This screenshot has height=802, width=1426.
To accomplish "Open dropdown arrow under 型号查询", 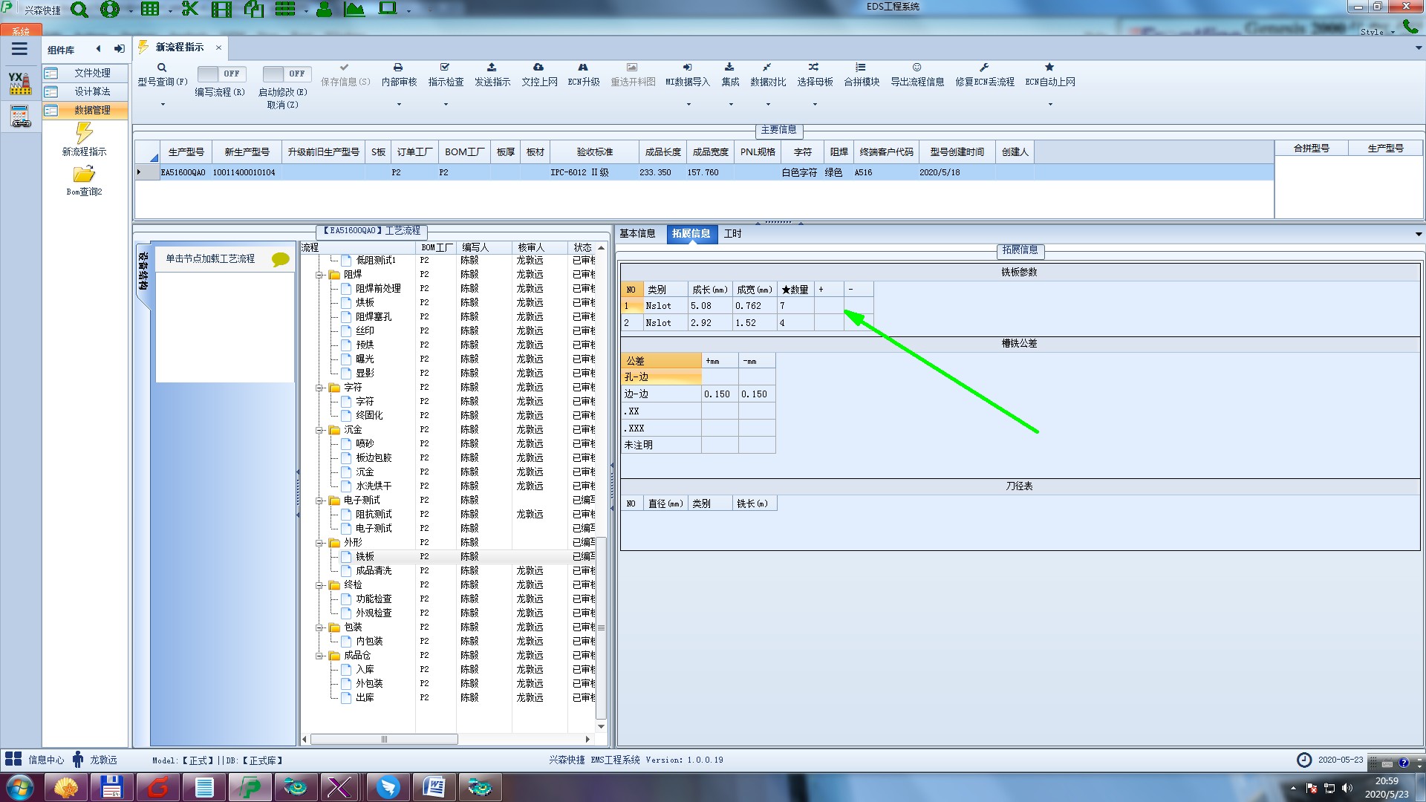I will [163, 104].
